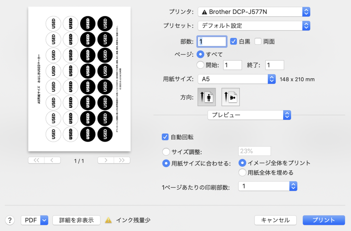The image size is (351, 231).
Task: Expand the PDF menu arrow
Action: tap(44, 220)
